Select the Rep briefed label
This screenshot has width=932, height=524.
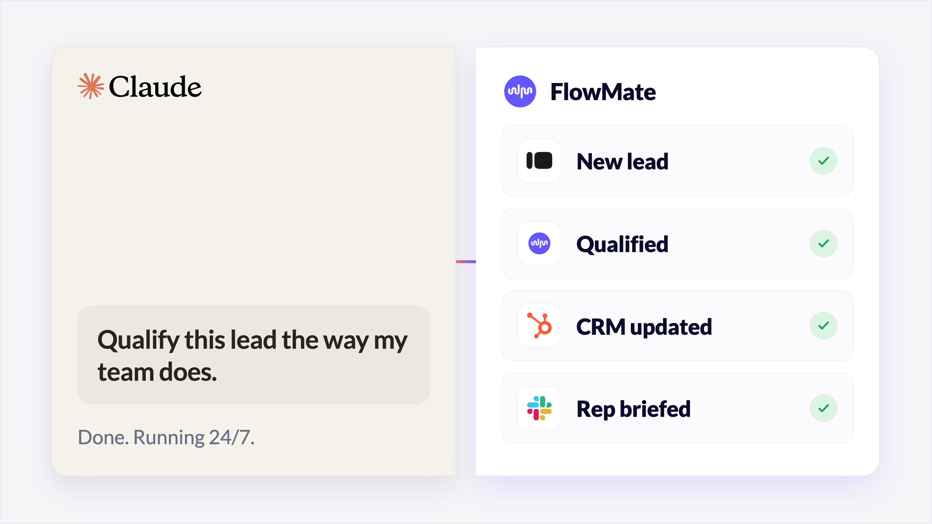pyautogui.click(x=633, y=409)
